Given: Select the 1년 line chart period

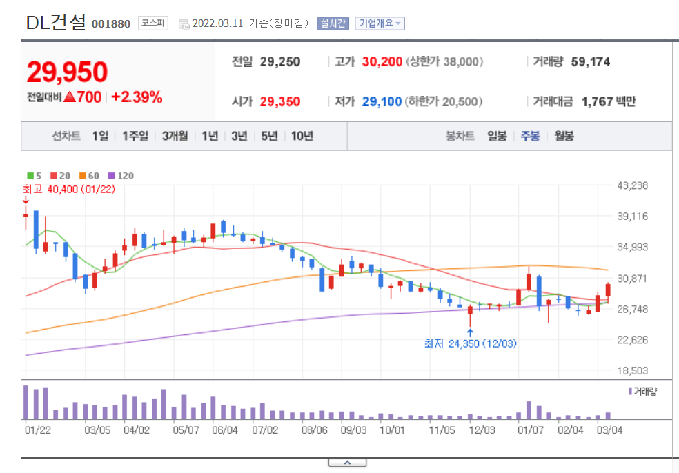Looking at the screenshot, I should click(x=210, y=137).
